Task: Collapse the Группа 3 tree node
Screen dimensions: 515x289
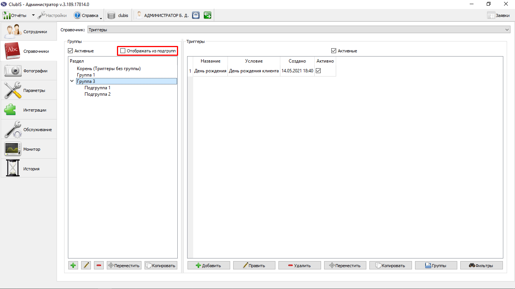Action: coord(72,81)
